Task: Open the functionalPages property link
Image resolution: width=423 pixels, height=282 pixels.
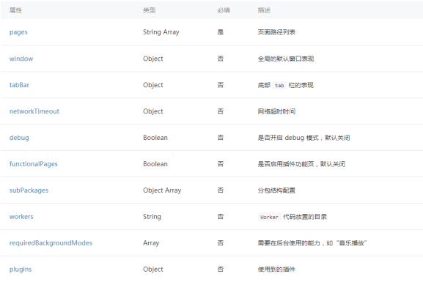Action: 34,164
